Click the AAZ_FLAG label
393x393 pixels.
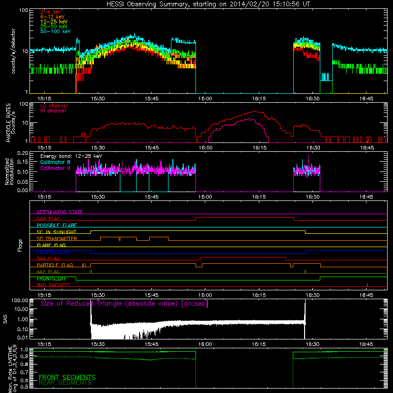coord(48,272)
